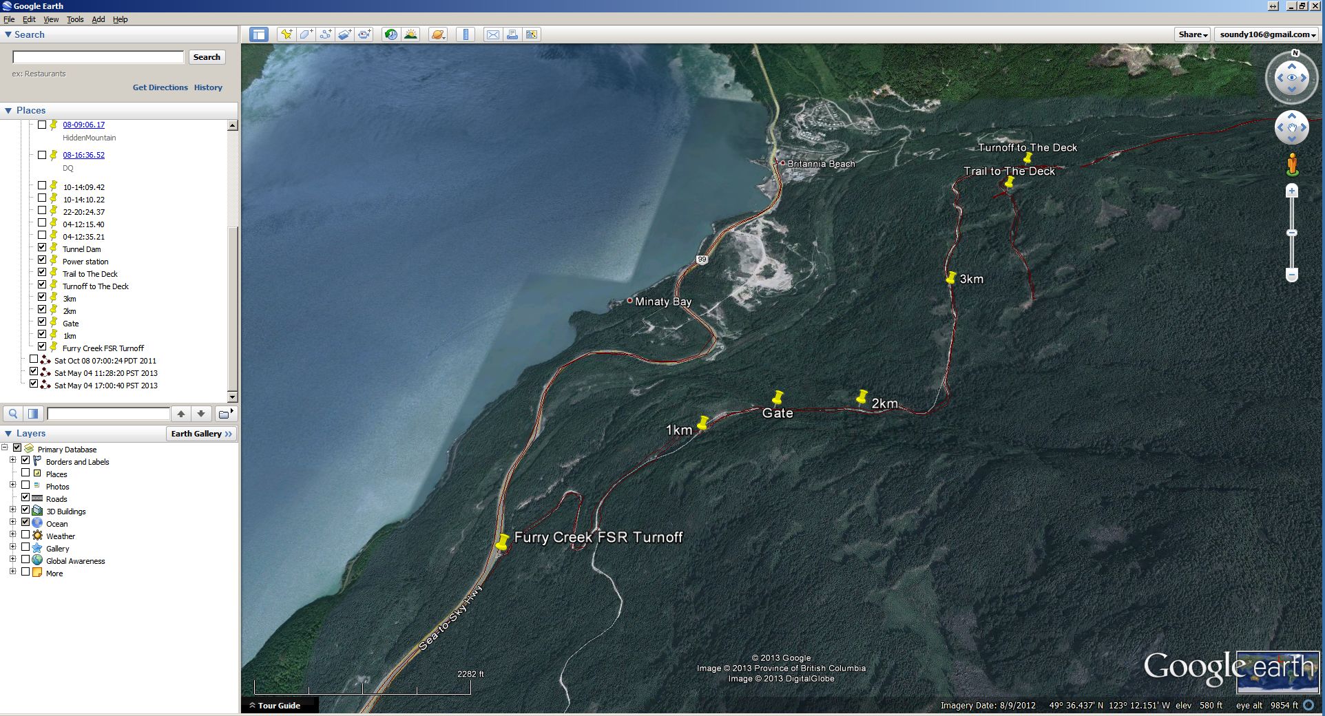This screenshot has height=716, width=1325.
Task: Click the Gate pushpin on the map
Action: [778, 398]
